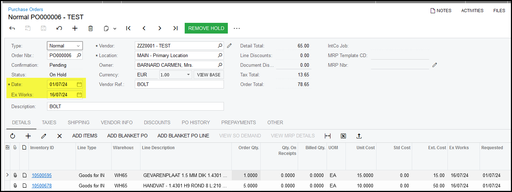Click the Add Items button
This screenshot has height=192, width=512.
[85, 136]
